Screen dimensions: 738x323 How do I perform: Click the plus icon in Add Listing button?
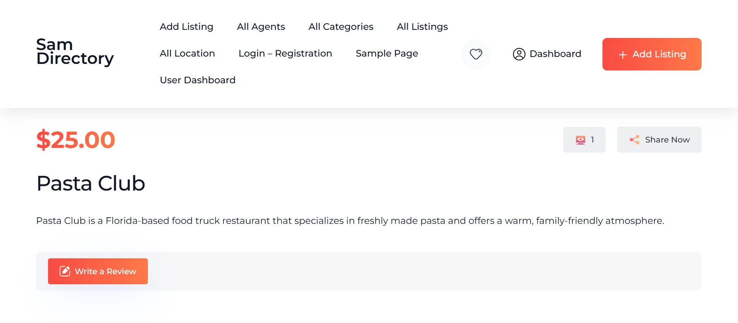point(623,55)
